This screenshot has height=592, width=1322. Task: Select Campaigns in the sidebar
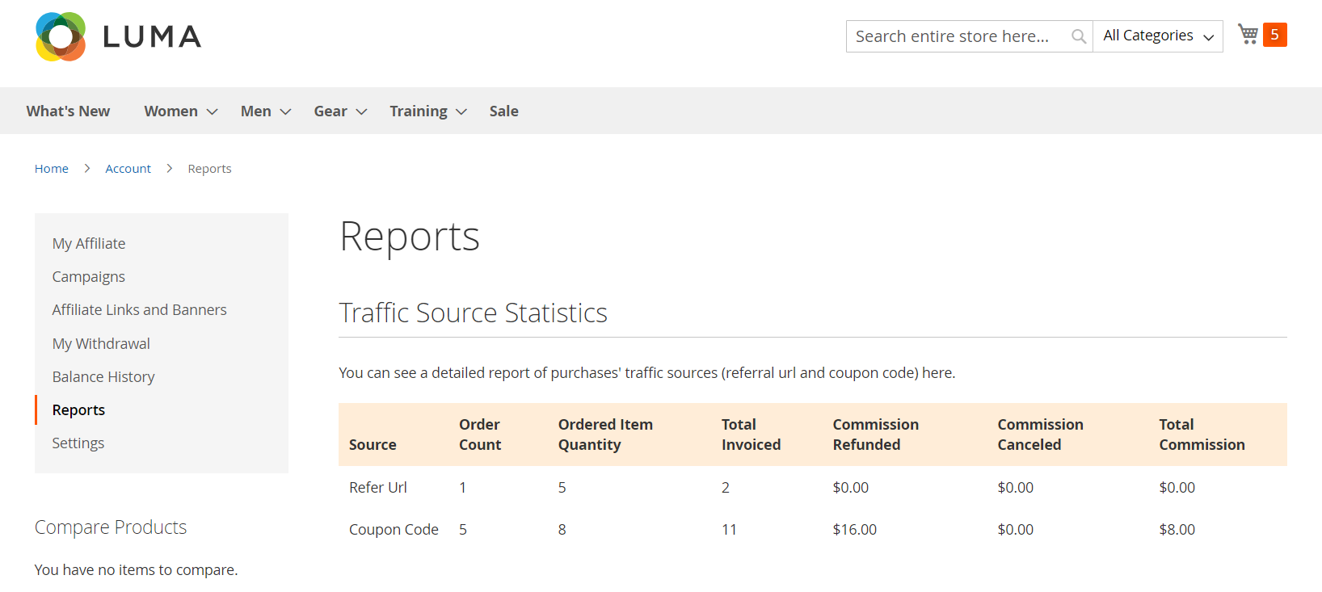coord(89,277)
